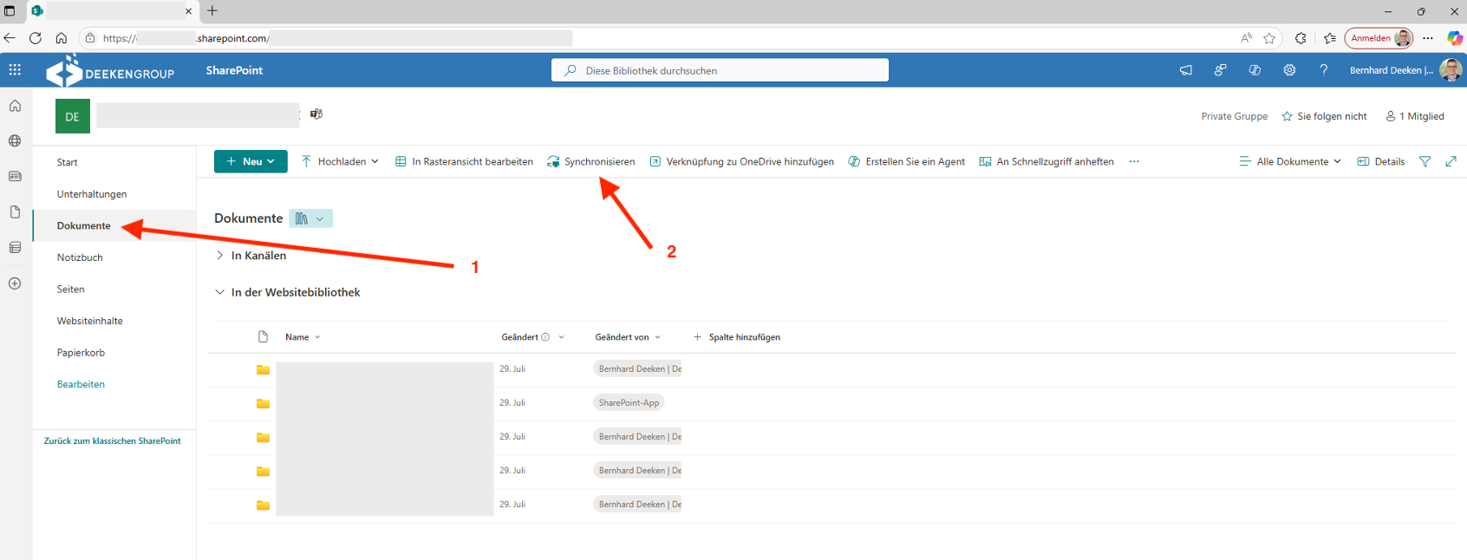This screenshot has height=560, width=1467.
Task: Click Zurück zum klassischen SharePoint link
Action: pyautogui.click(x=113, y=441)
